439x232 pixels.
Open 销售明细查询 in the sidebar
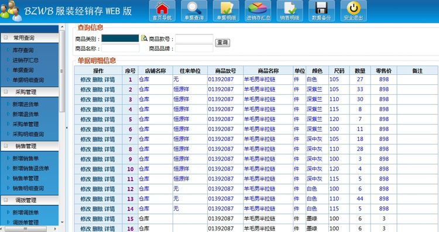(x=28, y=188)
